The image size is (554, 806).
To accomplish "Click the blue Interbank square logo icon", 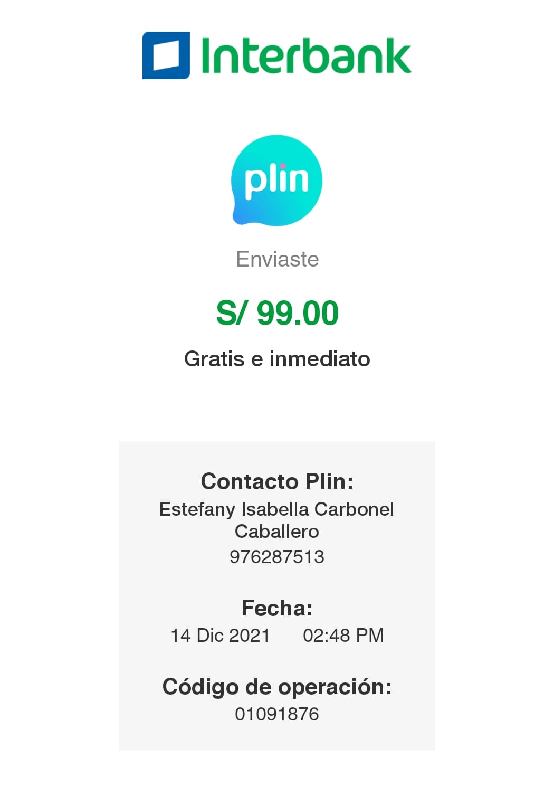I will [x=166, y=55].
